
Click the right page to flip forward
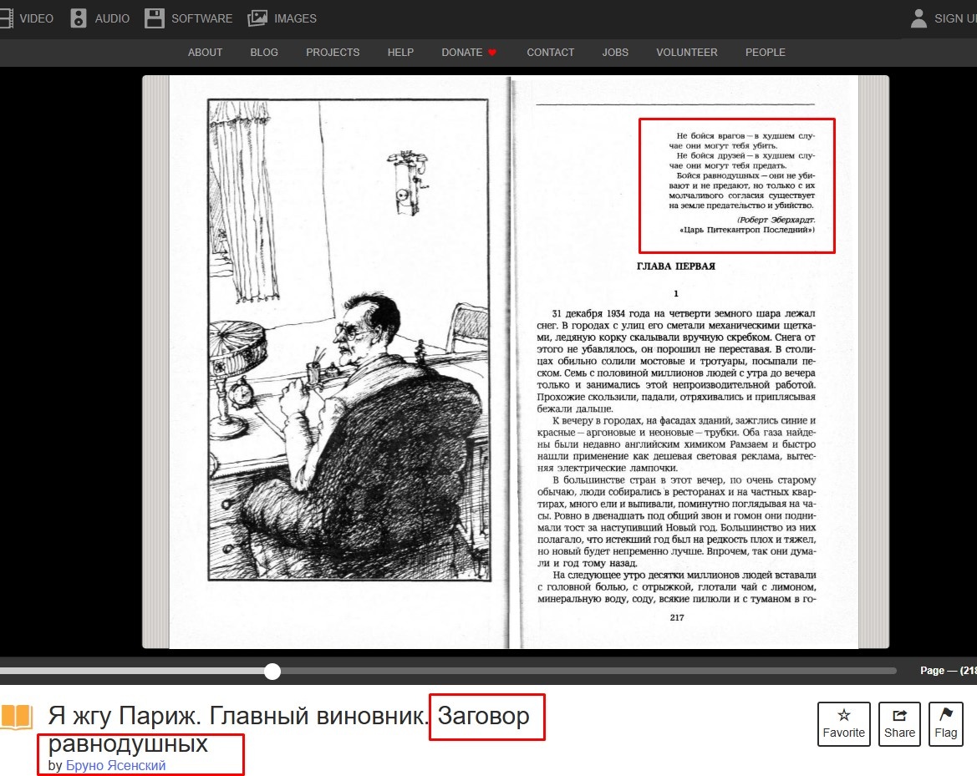(x=685, y=362)
